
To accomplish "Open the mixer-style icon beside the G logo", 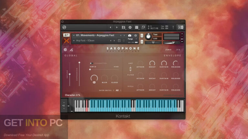I will click(x=71, y=50).
